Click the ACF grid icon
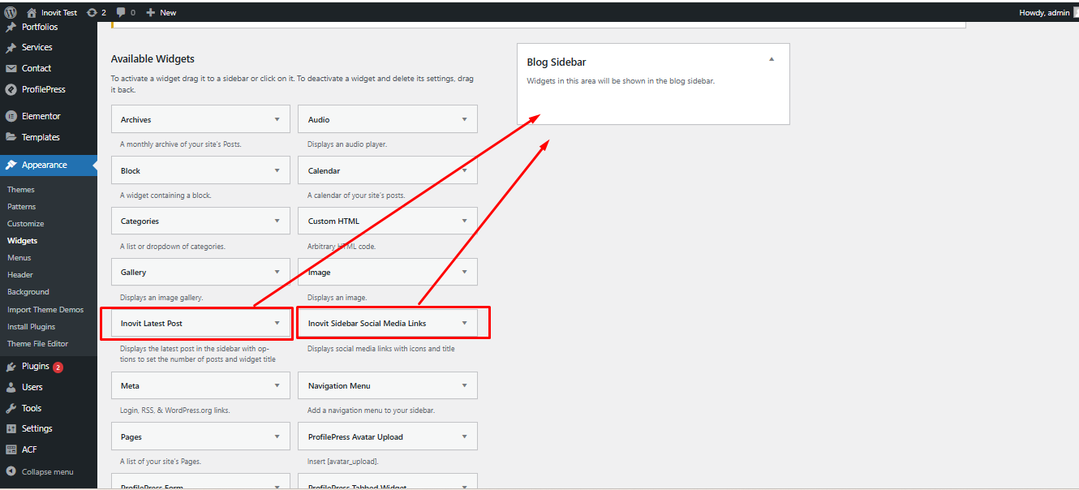The width and height of the screenshot is (1079, 490). (x=11, y=449)
